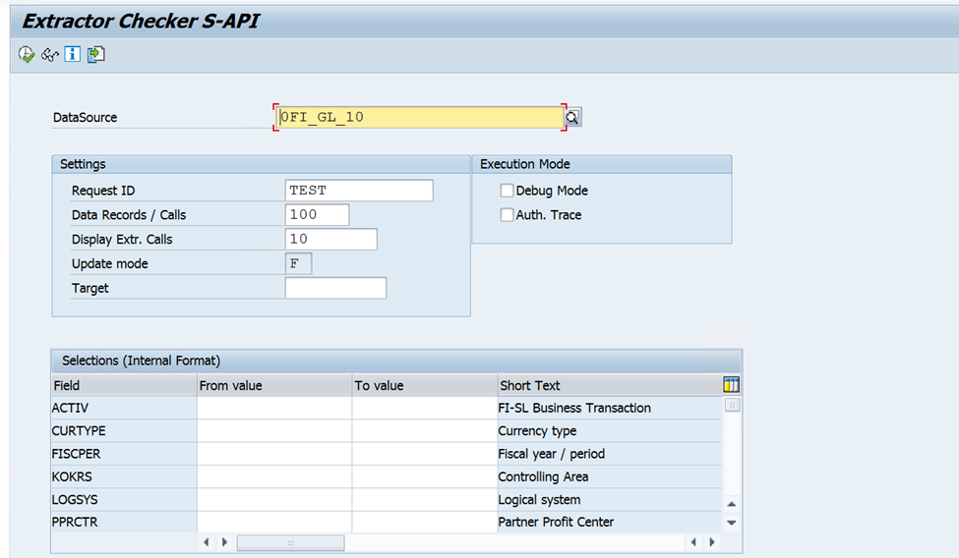Open DataSource search help magnifier
This screenshot has width=959, height=558.
[572, 118]
